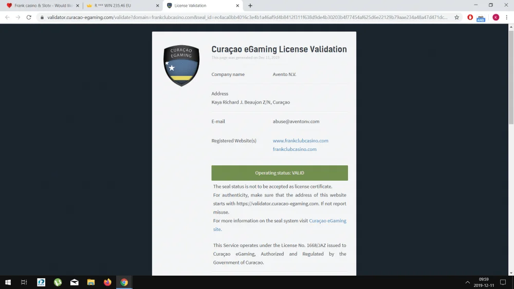Image resolution: width=514 pixels, height=289 pixels.
Task: Click the scrollbar up arrow
Action: point(511,27)
